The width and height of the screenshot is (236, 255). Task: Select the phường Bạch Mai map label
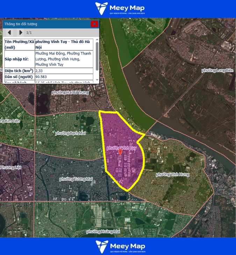click(x=70, y=133)
